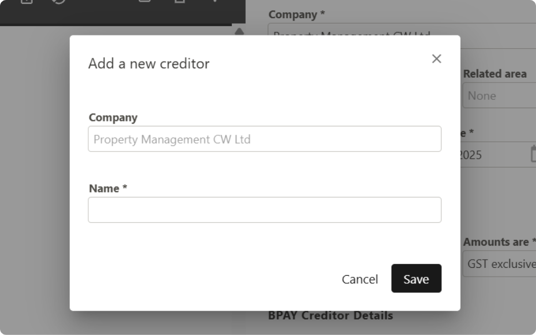536x335 pixels.
Task: Open the calendar date picker icon
Action: click(533, 154)
